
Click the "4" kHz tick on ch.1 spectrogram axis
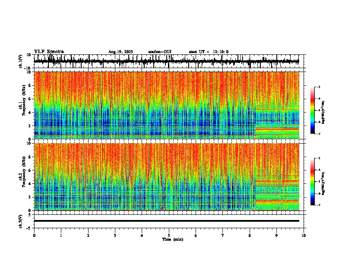30,113
